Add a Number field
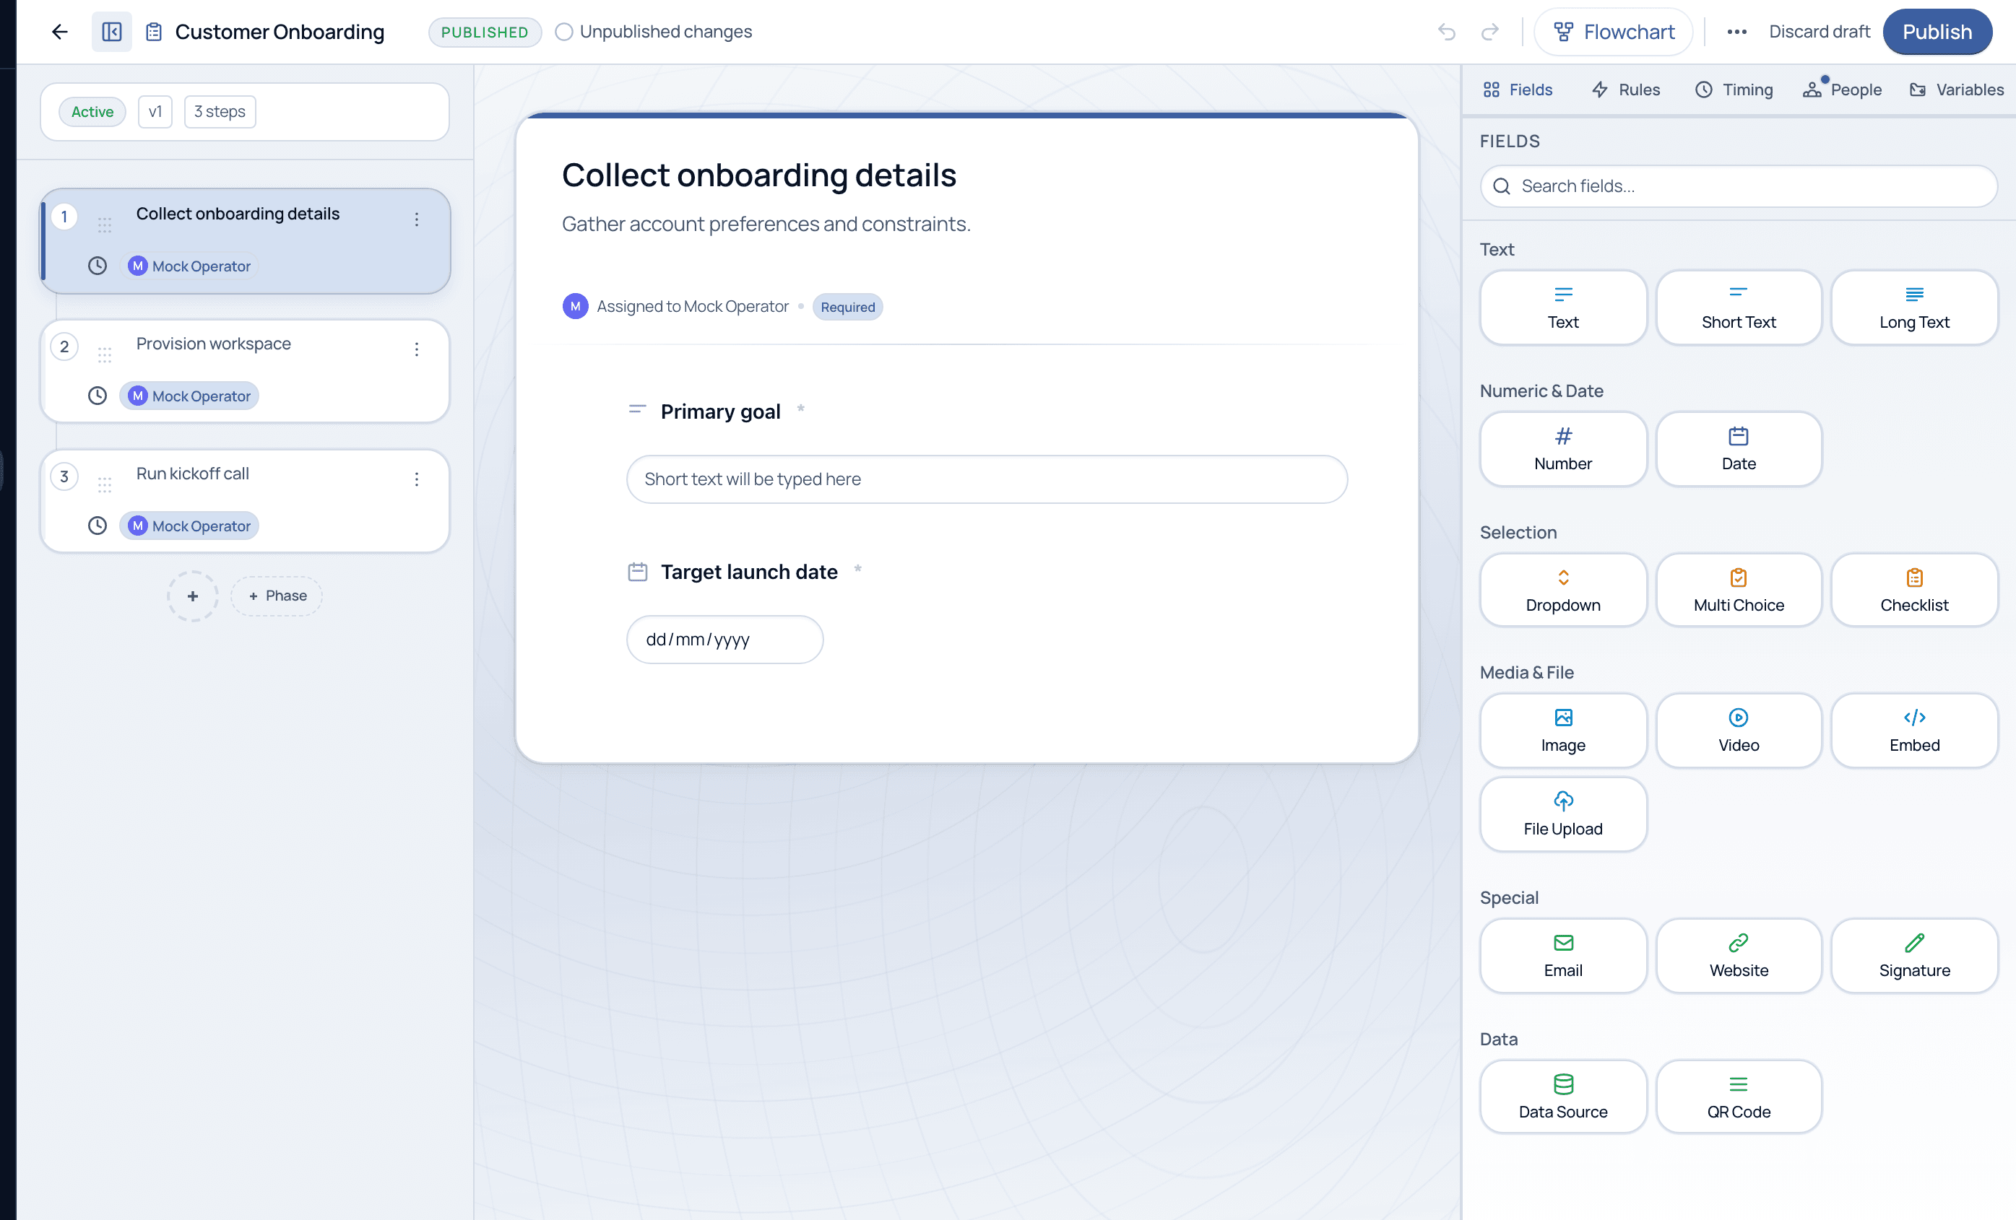 click(1562, 449)
